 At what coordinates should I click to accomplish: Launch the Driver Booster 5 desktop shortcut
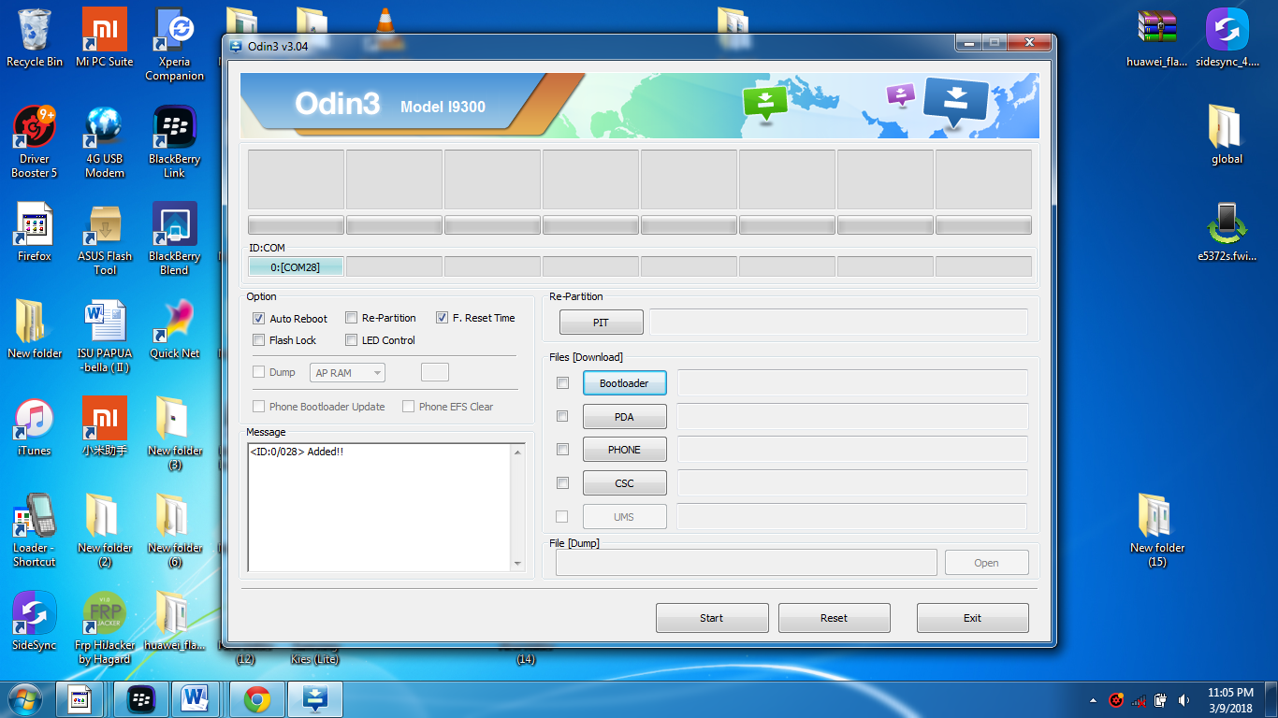(x=35, y=141)
